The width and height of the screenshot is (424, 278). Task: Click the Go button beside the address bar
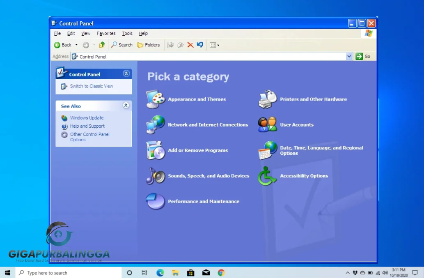pos(364,56)
